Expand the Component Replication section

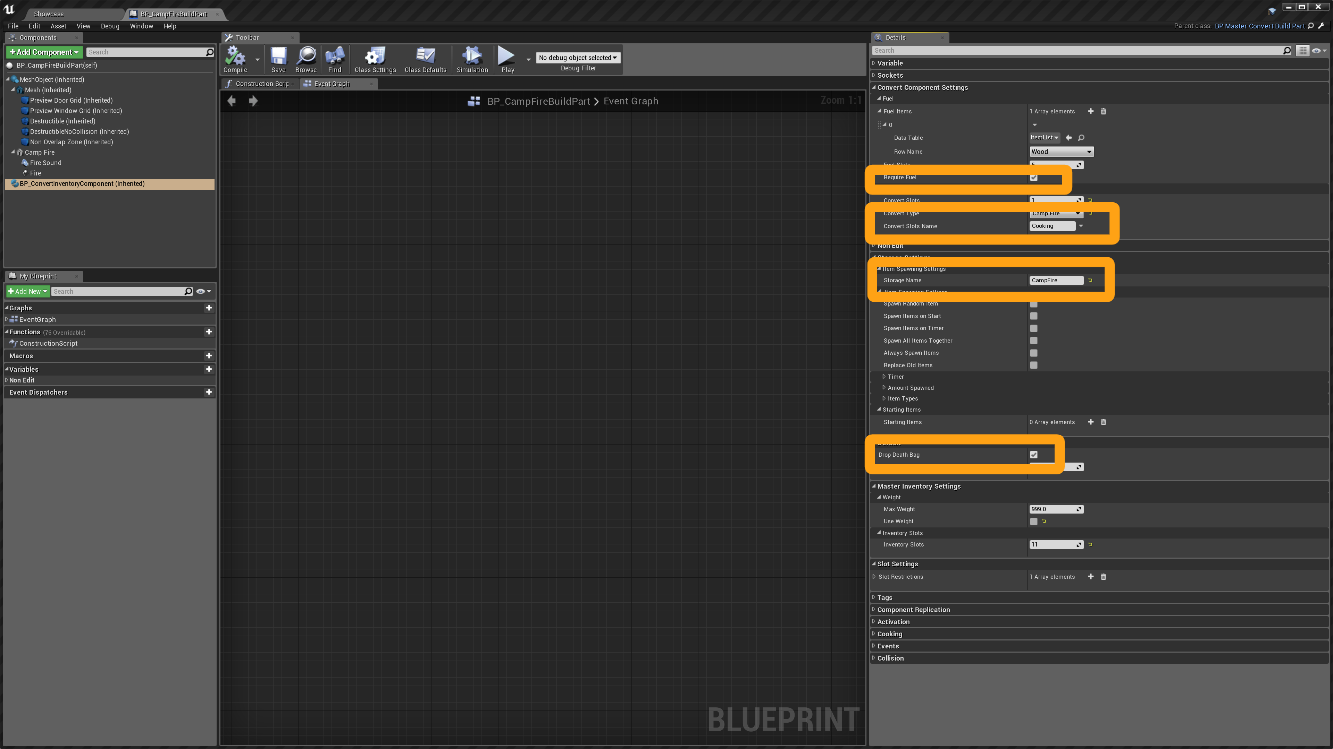tap(913, 610)
